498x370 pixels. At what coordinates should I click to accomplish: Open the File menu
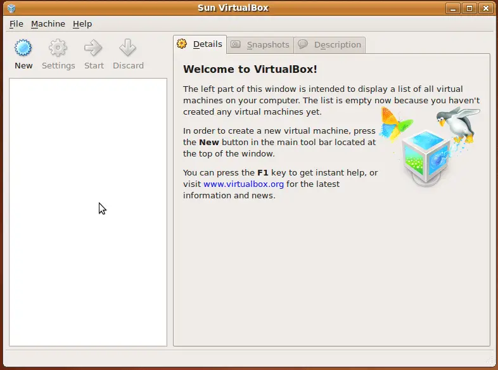point(16,24)
